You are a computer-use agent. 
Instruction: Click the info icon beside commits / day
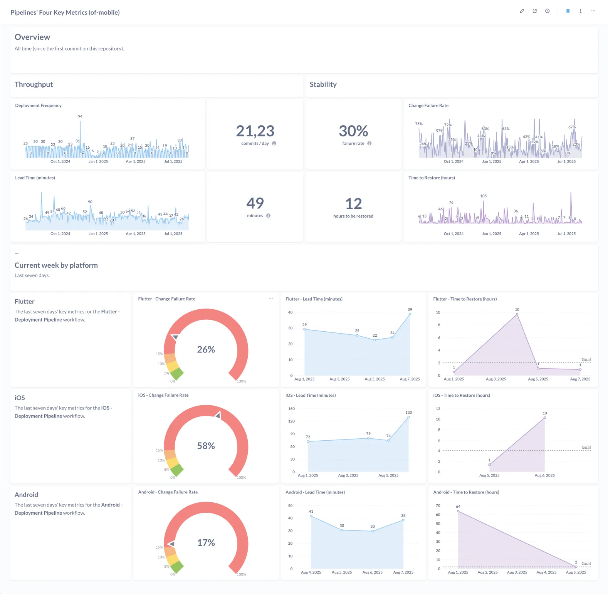tap(274, 143)
